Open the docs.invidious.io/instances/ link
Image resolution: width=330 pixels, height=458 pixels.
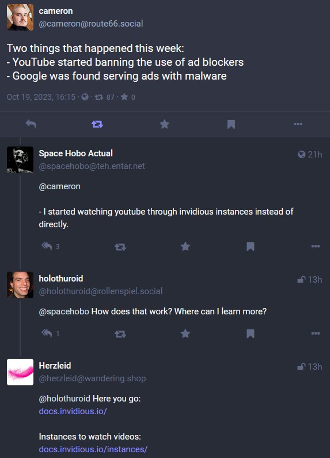[x=93, y=449]
